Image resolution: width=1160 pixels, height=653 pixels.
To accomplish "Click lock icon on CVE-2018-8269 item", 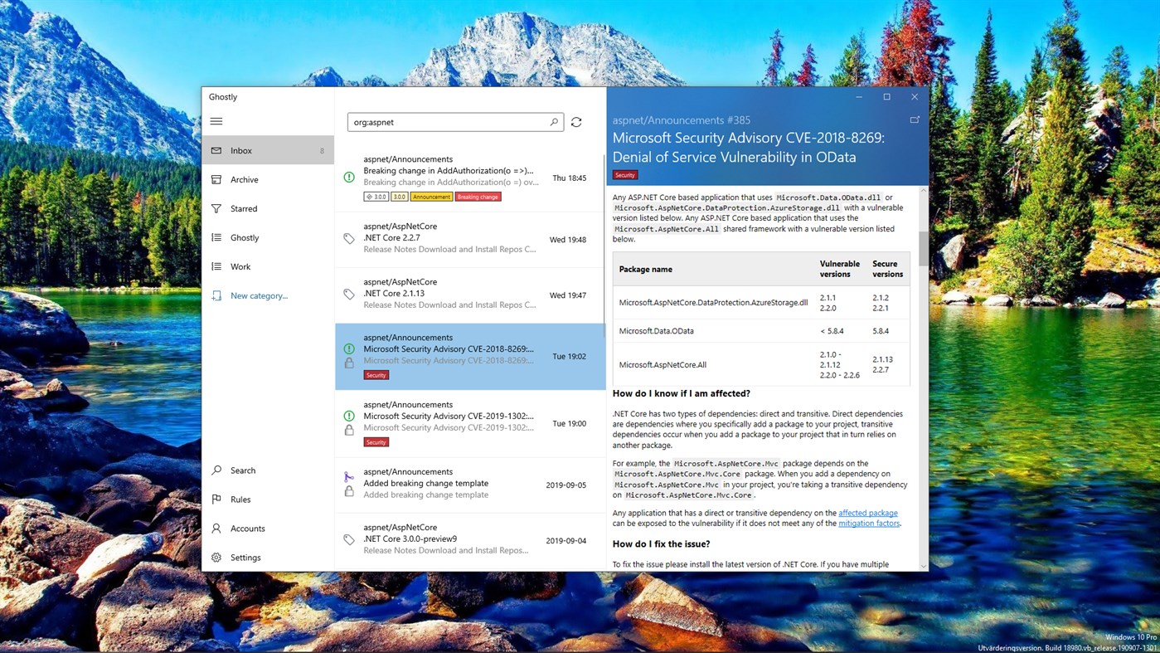I will 349,363.
